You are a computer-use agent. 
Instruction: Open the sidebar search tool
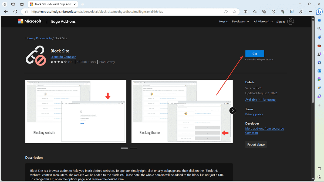319,28
